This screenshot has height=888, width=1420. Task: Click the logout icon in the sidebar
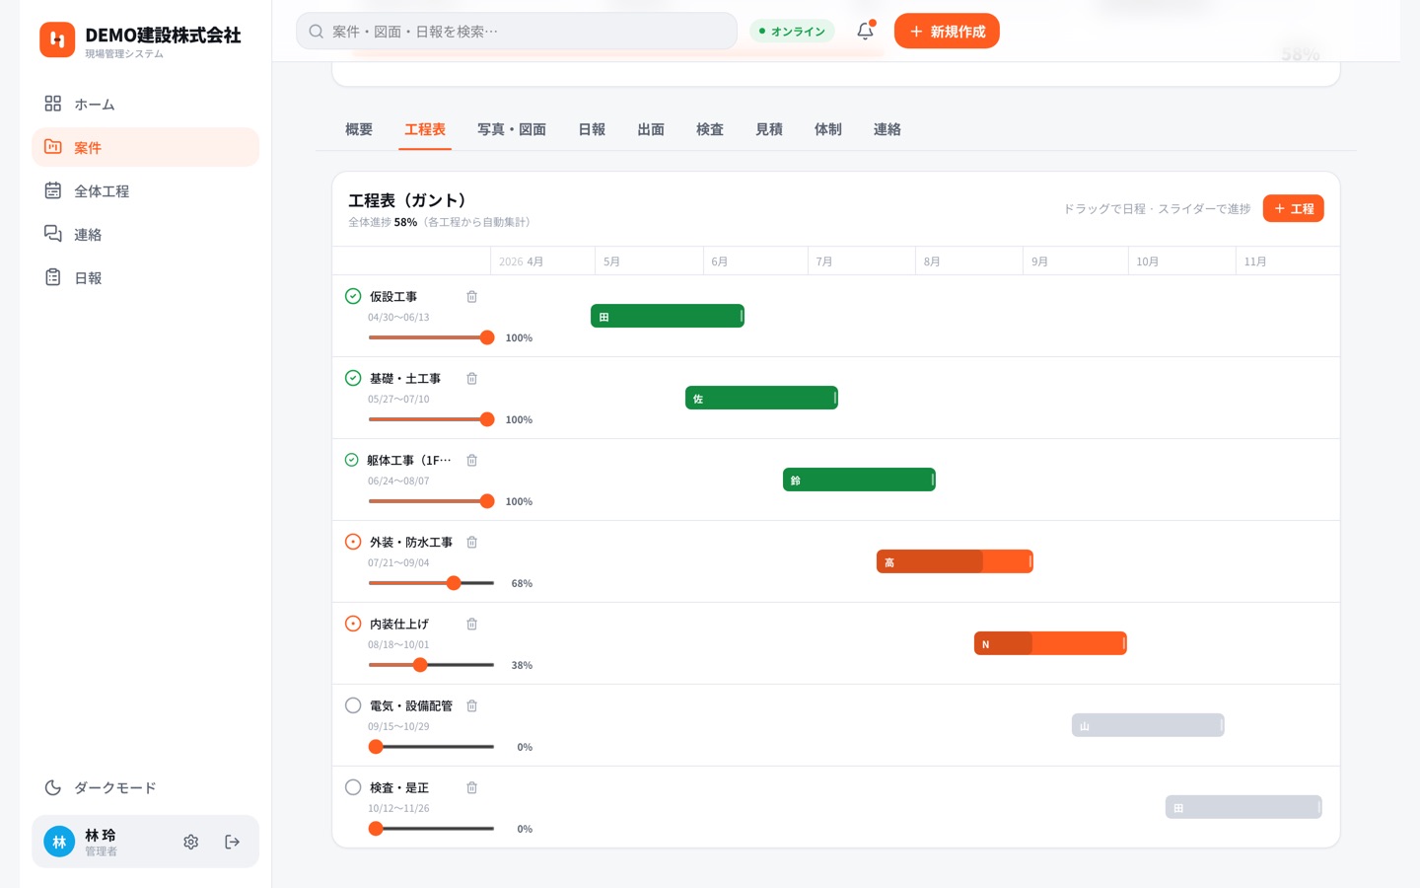(x=233, y=842)
